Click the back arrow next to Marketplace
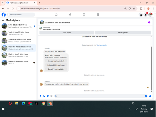 [3, 20]
